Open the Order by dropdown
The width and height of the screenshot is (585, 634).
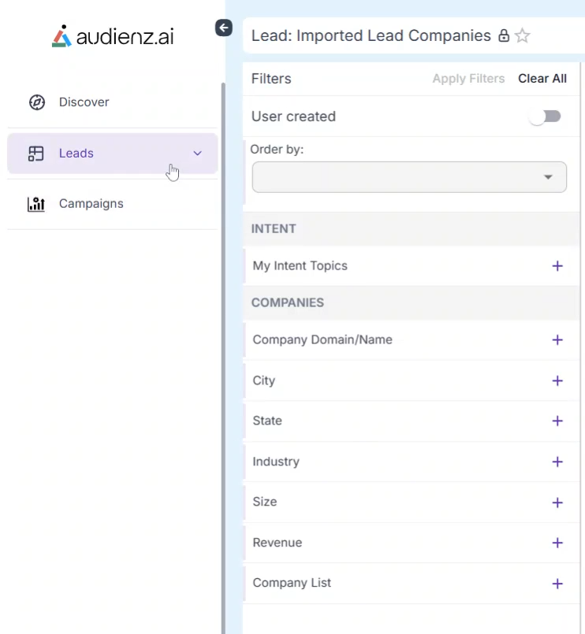click(x=408, y=177)
